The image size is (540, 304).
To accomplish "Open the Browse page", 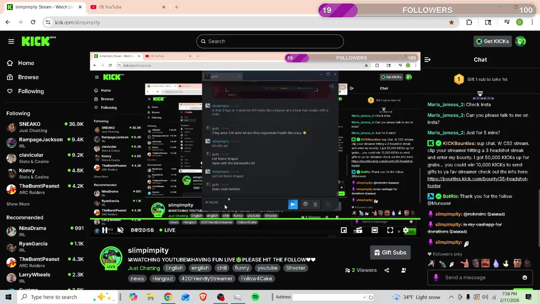I will [x=22, y=77].
